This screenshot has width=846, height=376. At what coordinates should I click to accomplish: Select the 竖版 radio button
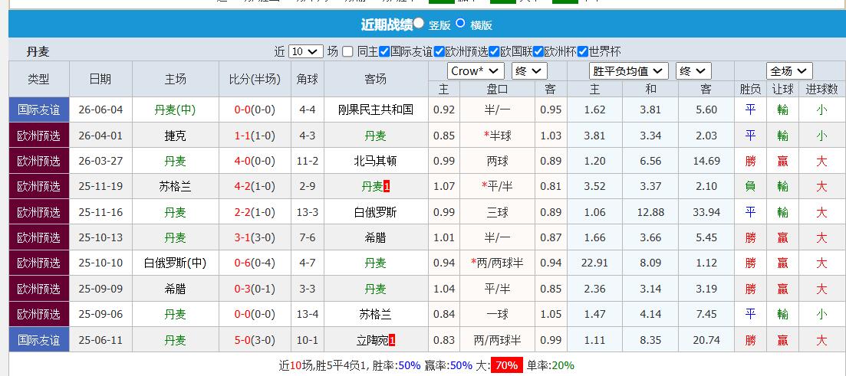point(419,23)
